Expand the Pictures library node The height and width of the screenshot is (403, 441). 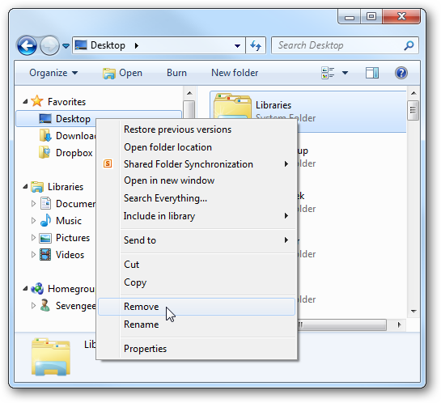click(33, 238)
